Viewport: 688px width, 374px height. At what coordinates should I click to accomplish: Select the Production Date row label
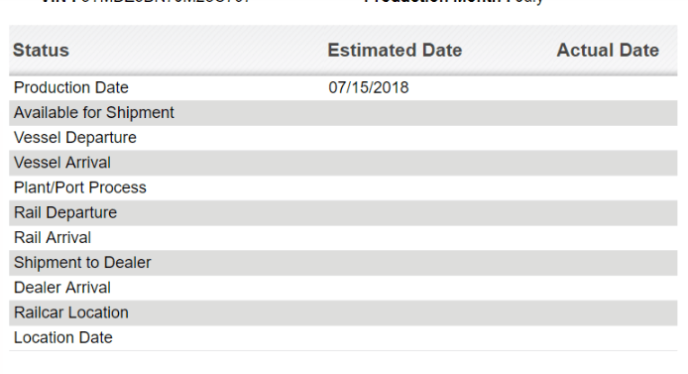[71, 87]
